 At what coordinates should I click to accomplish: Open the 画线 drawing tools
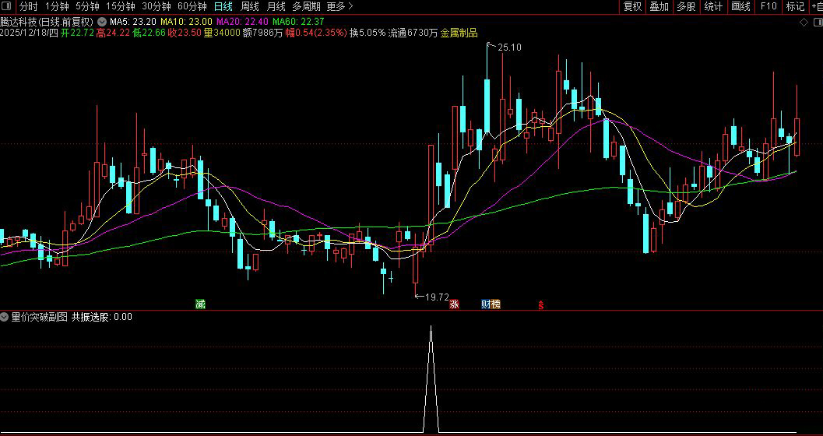pyautogui.click(x=740, y=6)
